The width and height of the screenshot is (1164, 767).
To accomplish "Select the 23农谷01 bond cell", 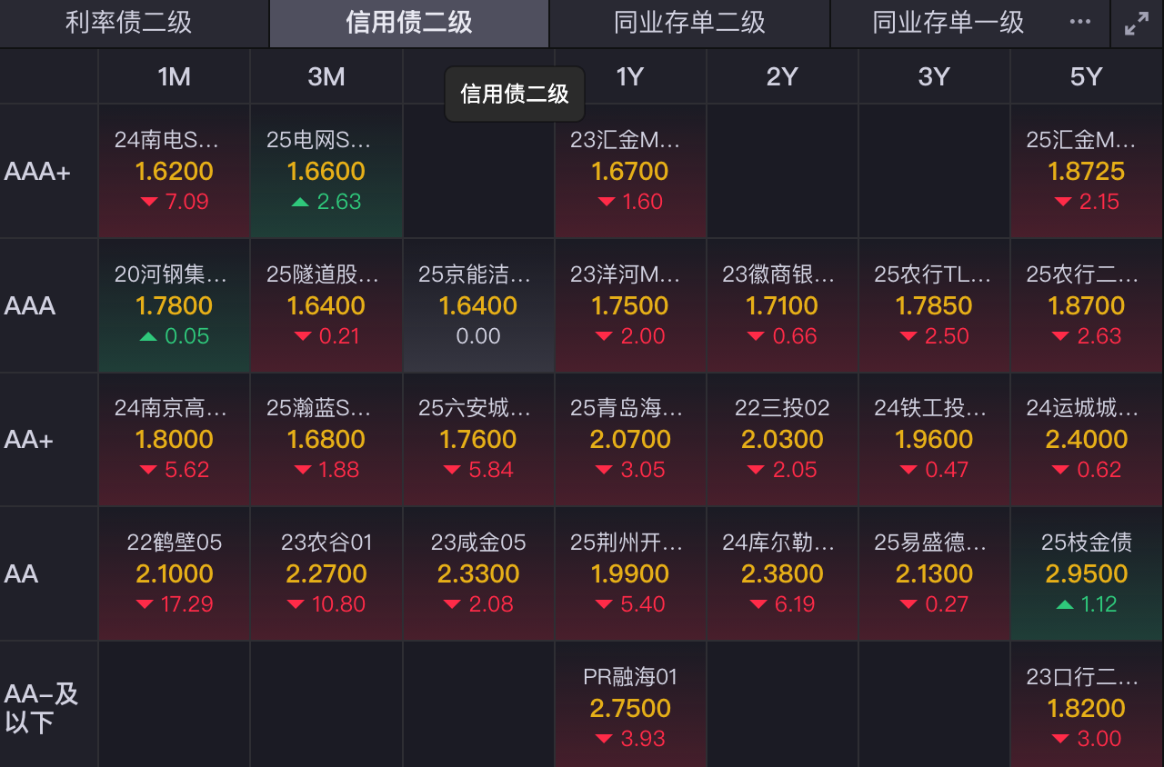I will [326, 573].
